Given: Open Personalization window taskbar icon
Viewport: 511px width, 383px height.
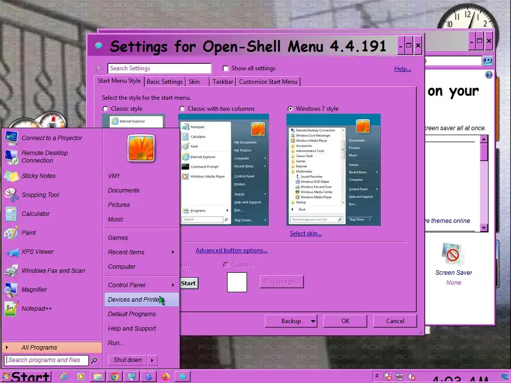Looking at the screenshot, I should [132, 377].
